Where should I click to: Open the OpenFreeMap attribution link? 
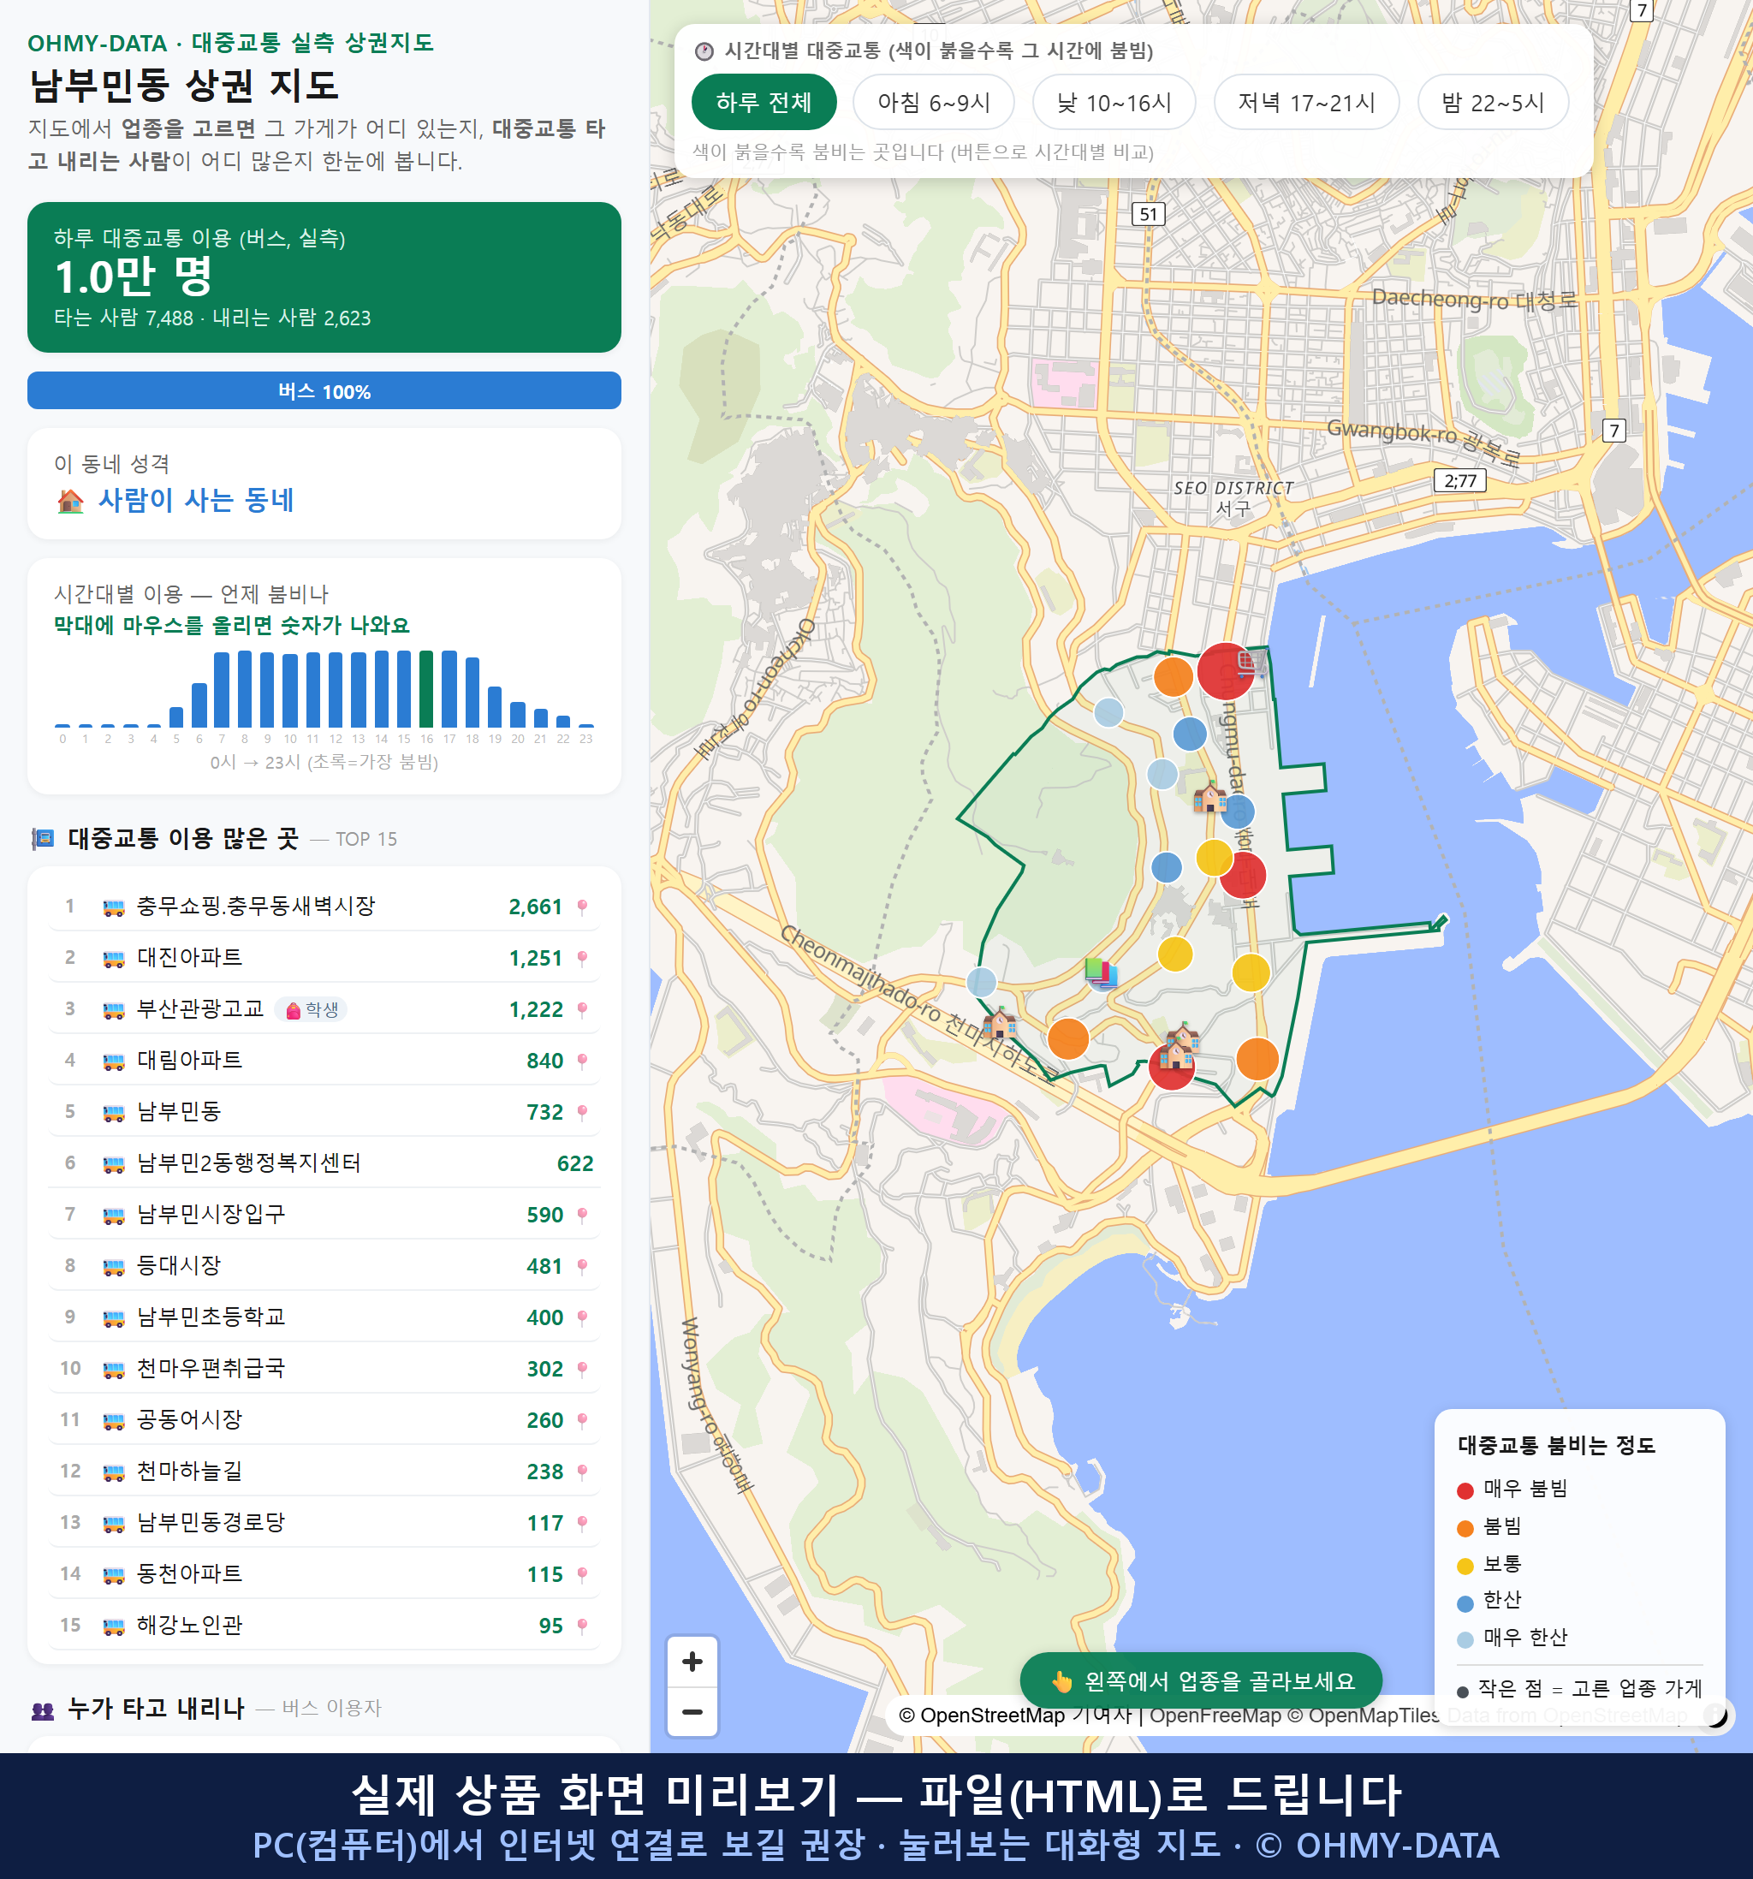(1215, 1715)
